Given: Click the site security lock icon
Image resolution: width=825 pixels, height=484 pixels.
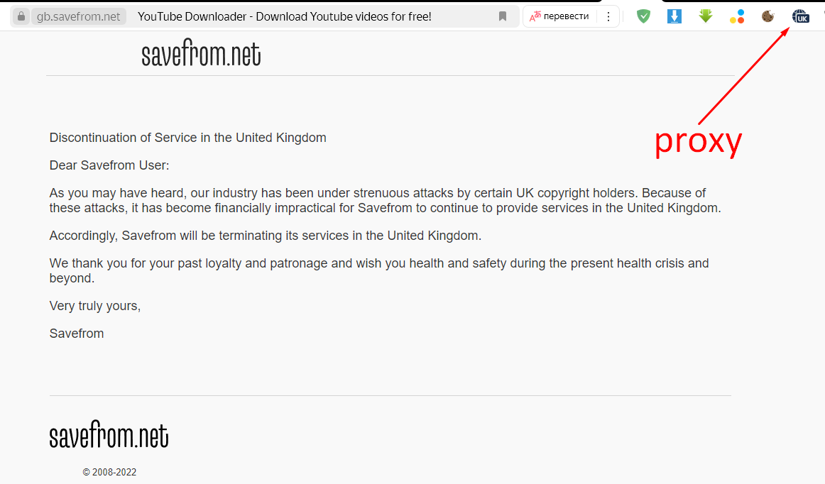Looking at the screenshot, I should pos(21,16).
